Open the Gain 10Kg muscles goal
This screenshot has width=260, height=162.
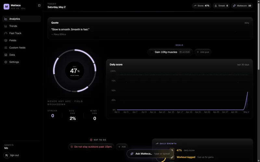(x=170, y=52)
